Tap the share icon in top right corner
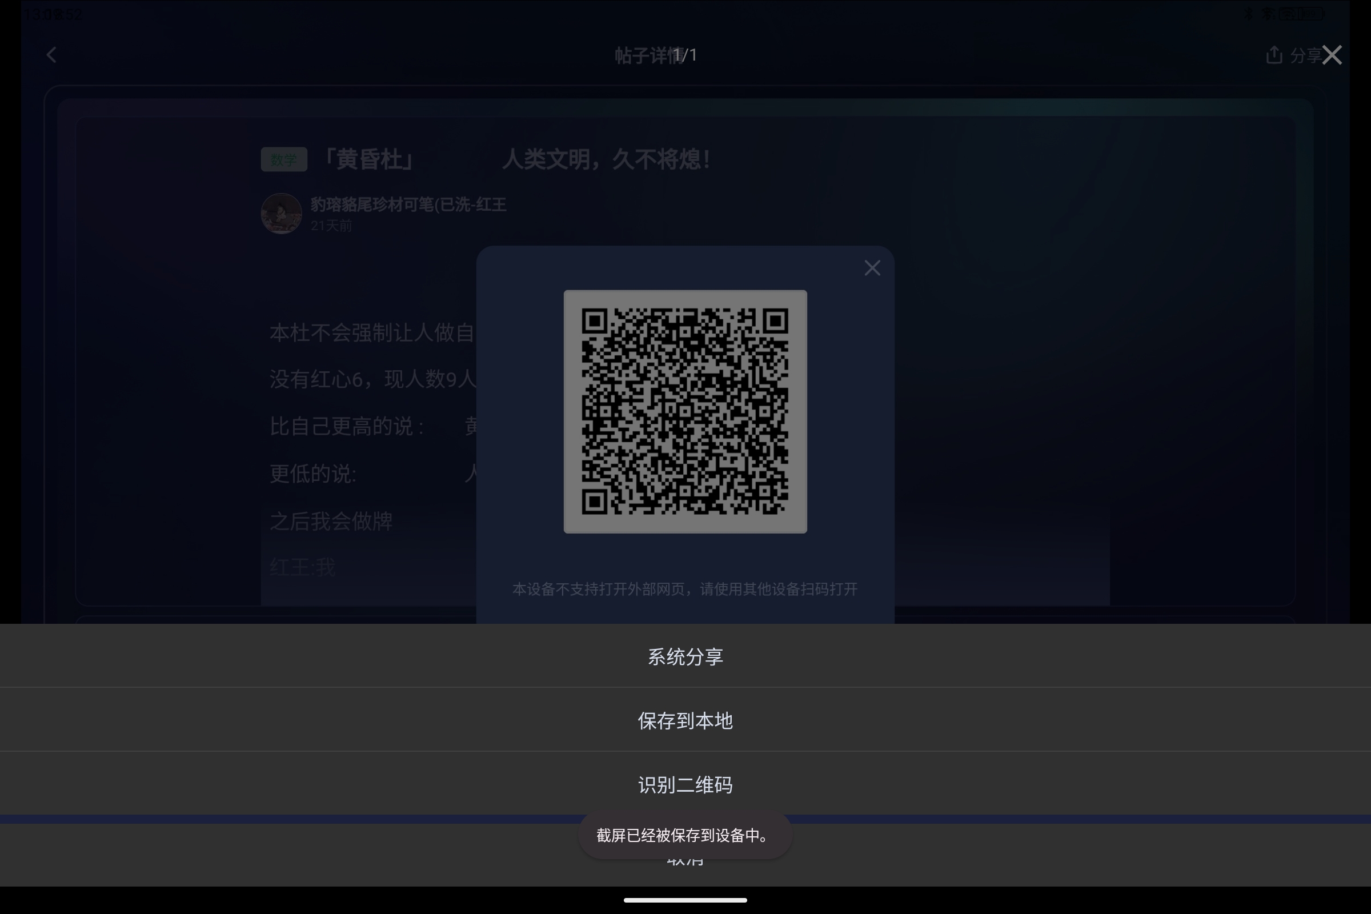 (x=1274, y=55)
